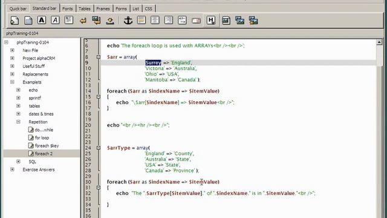The height and width of the screenshot is (218, 387).
Task: Collapse the Repetition node
Action: pyautogui.click(x=18, y=122)
